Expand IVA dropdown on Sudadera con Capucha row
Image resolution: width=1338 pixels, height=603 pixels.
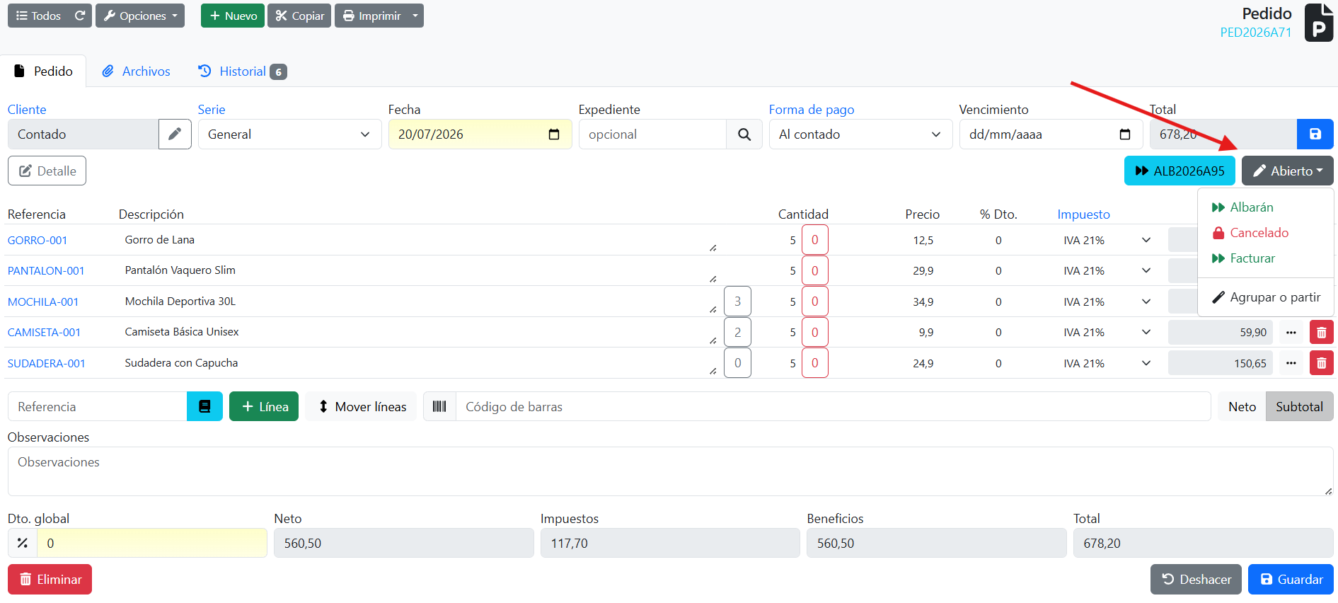(1146, 363)
